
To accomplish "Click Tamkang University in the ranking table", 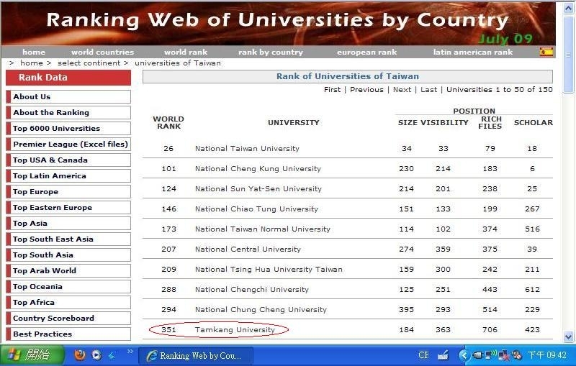I will click(235, 330).
